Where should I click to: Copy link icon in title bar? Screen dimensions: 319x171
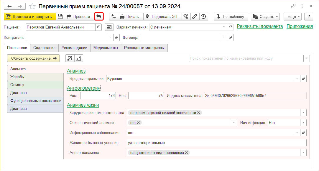click(x=293, y=6)
